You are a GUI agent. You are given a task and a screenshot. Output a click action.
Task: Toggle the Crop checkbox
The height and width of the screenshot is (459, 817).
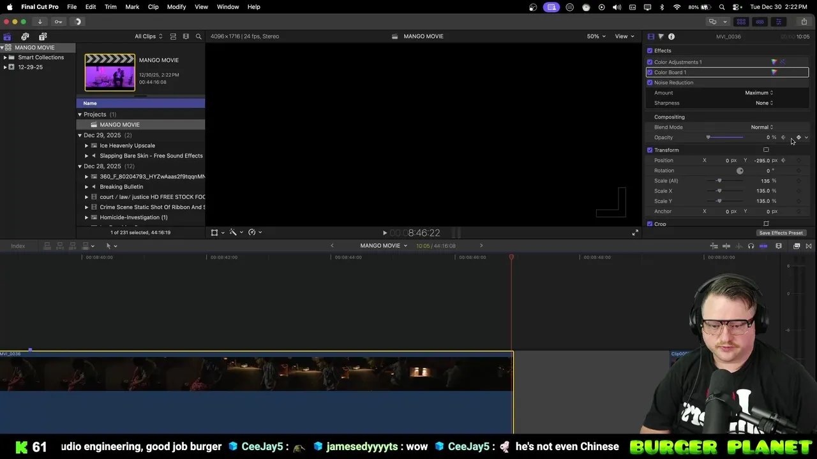[650, 224]
